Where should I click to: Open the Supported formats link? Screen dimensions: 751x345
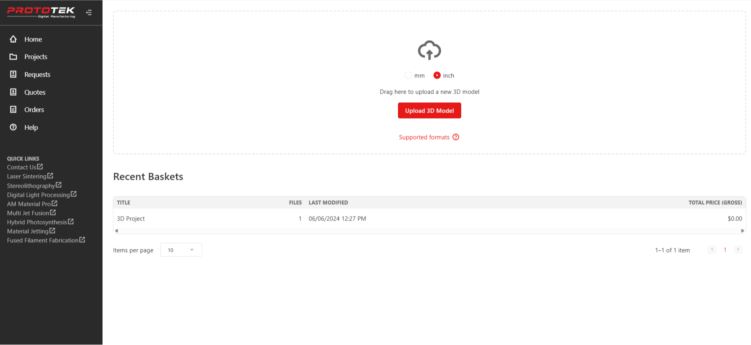(x=424, y=137)
